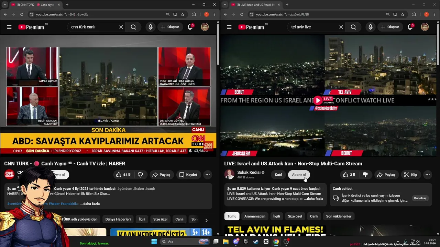Bookmark the Israel live page with the star icon
Image resolution: width=440 pixels, height=247 pixels.
click(x=403, y=14)
